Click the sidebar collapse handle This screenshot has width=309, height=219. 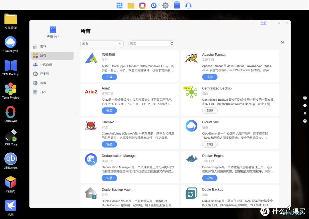[x=77, y=114]
